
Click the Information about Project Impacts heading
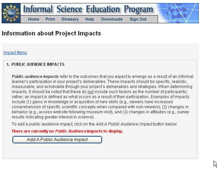click(x=51, y=34)
